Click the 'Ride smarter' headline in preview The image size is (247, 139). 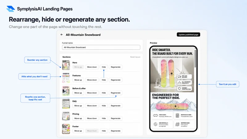coord(172,52)
